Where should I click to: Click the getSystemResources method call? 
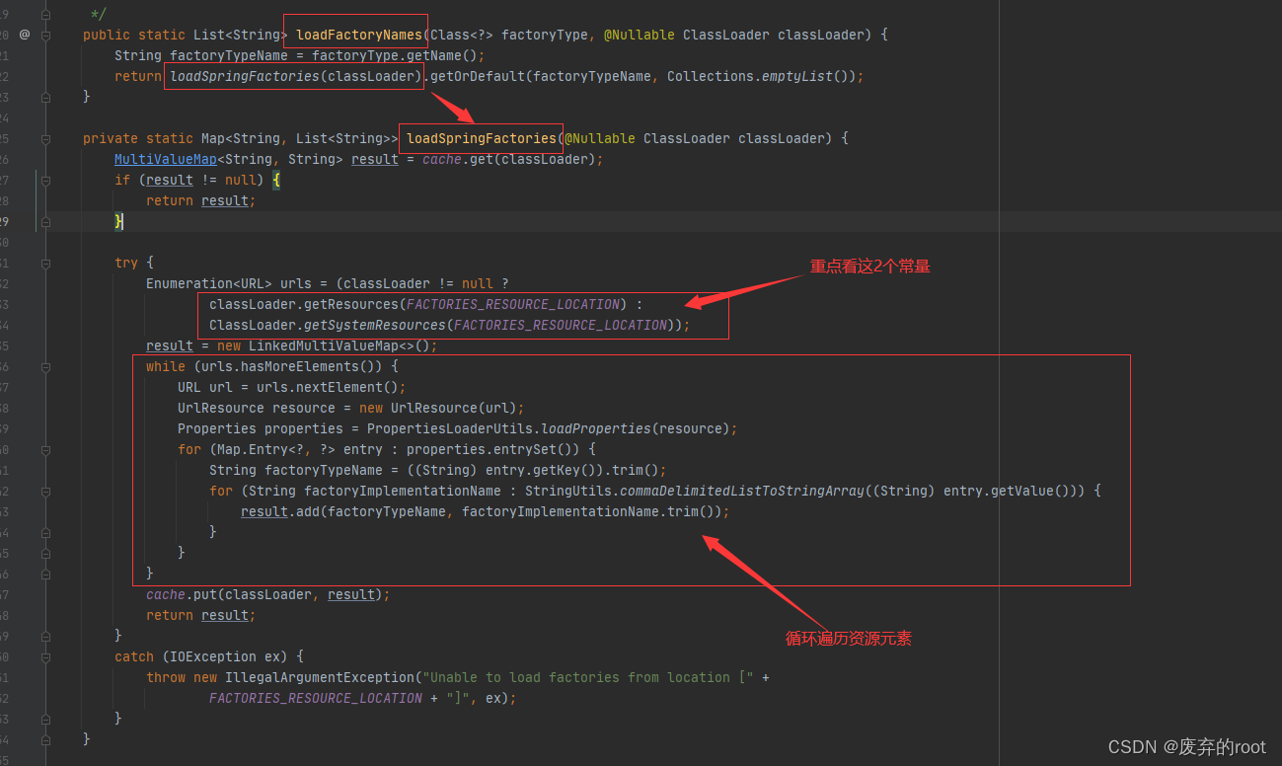click(x=375, y=325)
